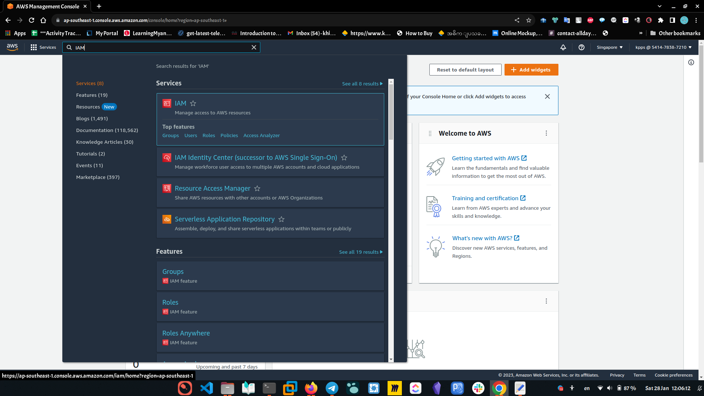
Task: Open the terminal from the taskbar
Action: coord(269,388)
